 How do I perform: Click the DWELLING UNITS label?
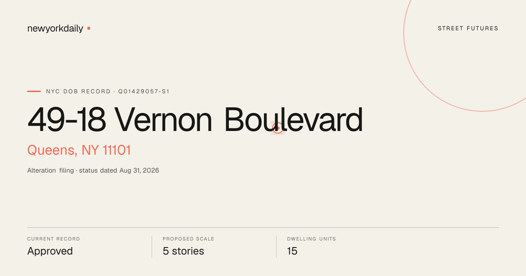click(x=312, y=239)
